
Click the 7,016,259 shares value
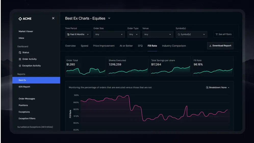click(x=115, y=64)
